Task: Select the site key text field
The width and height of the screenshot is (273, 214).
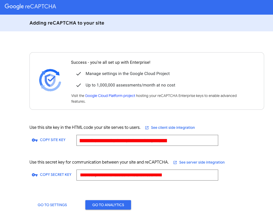Action: (x=147, y=140)
